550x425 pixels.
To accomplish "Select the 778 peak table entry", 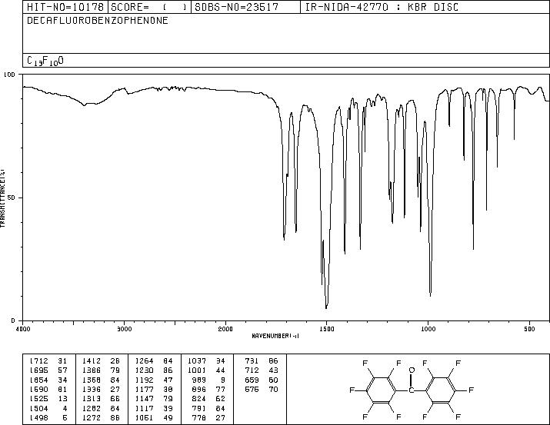I will pyautogui.click(x=208, y=418).
